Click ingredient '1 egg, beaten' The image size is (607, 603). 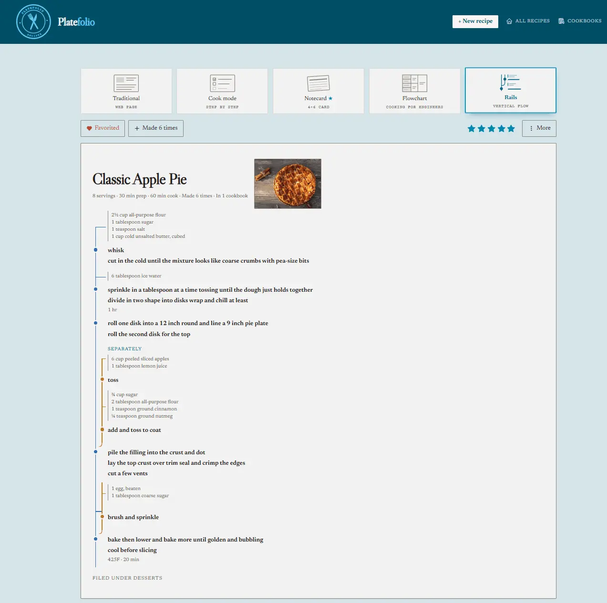pos(126,489)
